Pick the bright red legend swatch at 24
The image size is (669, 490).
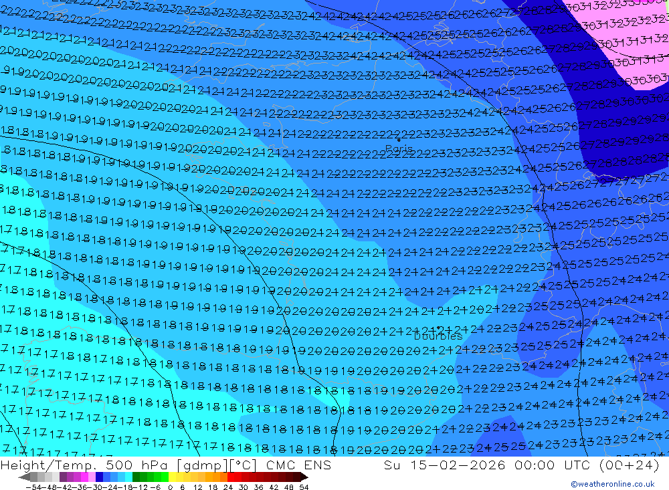[x=231, y=477]
